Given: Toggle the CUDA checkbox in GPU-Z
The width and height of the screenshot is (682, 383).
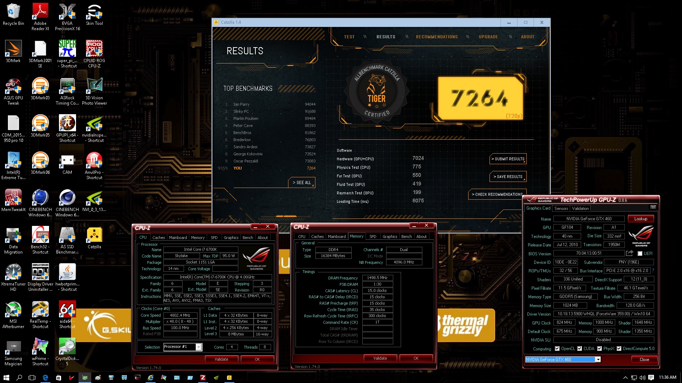Looking at the screenshot, I should click(579, 349).
